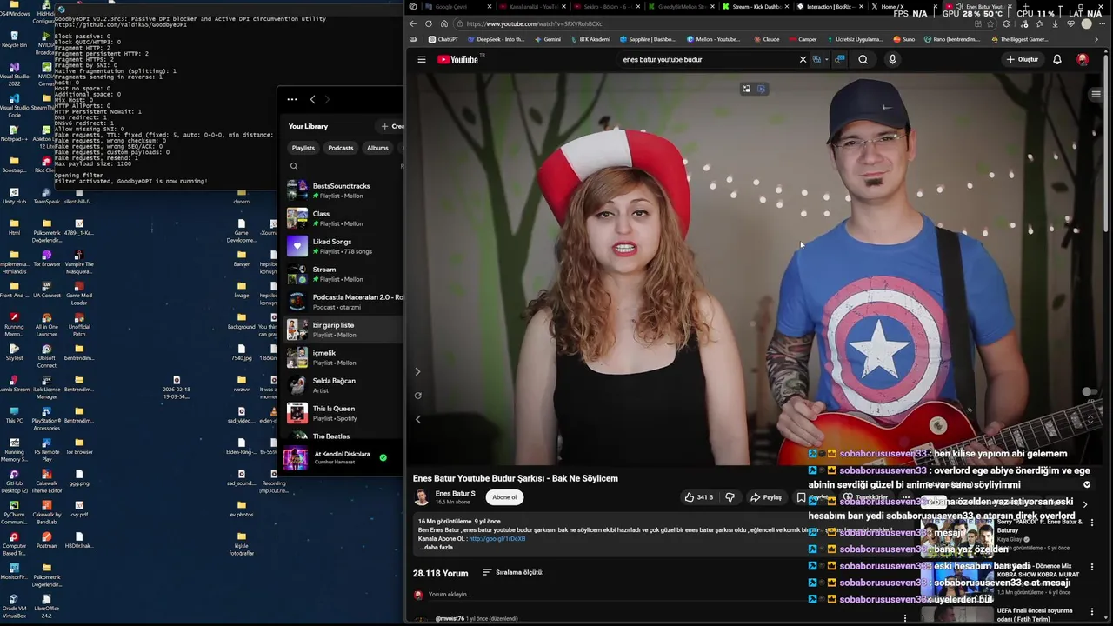Open the UEFA finali öncesi recommended video
The height and width of the screenshot is (626, 1113).
(x=1035, y=614)
